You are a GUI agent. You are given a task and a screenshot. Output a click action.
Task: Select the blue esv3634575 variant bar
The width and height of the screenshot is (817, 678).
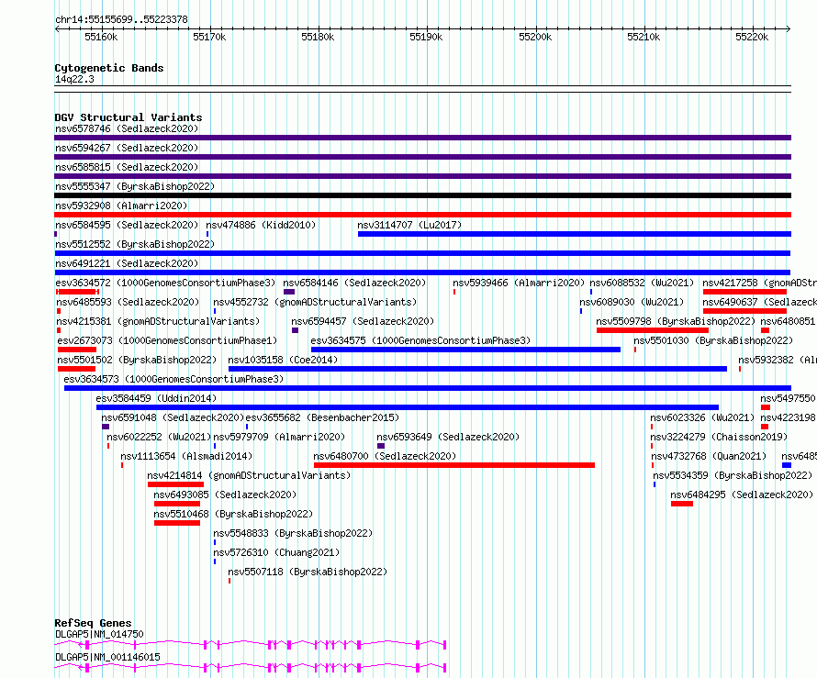coord(465,350)
